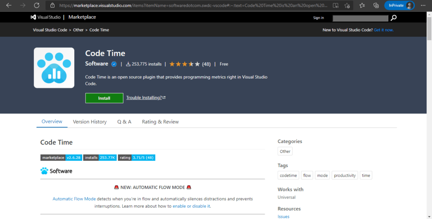Click the Visual Studio logo

coord(46,17)
